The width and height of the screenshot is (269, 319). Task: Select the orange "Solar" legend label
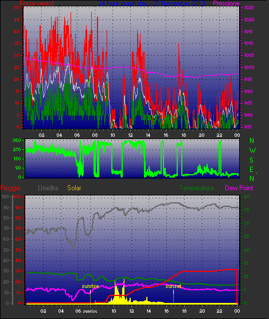pos(74,188)
